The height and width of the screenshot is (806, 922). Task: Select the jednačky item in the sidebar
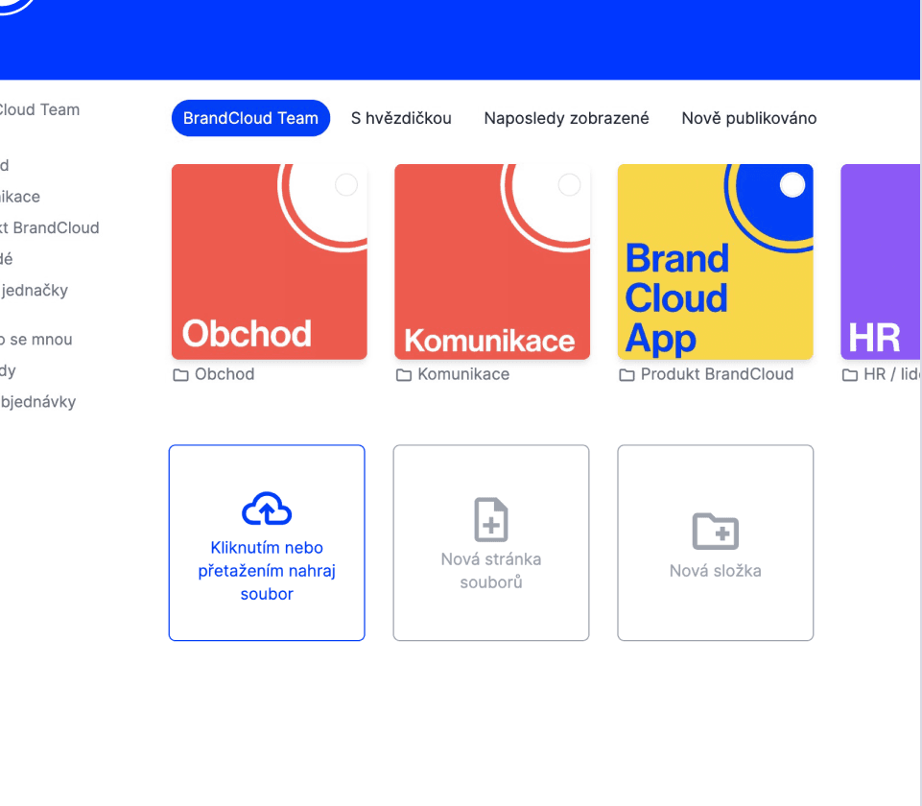click(35, 291)
